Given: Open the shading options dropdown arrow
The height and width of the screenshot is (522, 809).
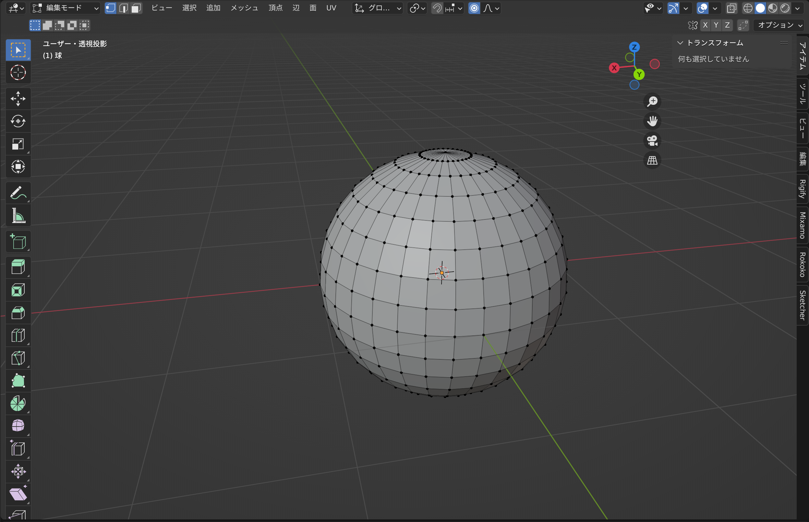Looking at the screenshot, I should 798,8.
